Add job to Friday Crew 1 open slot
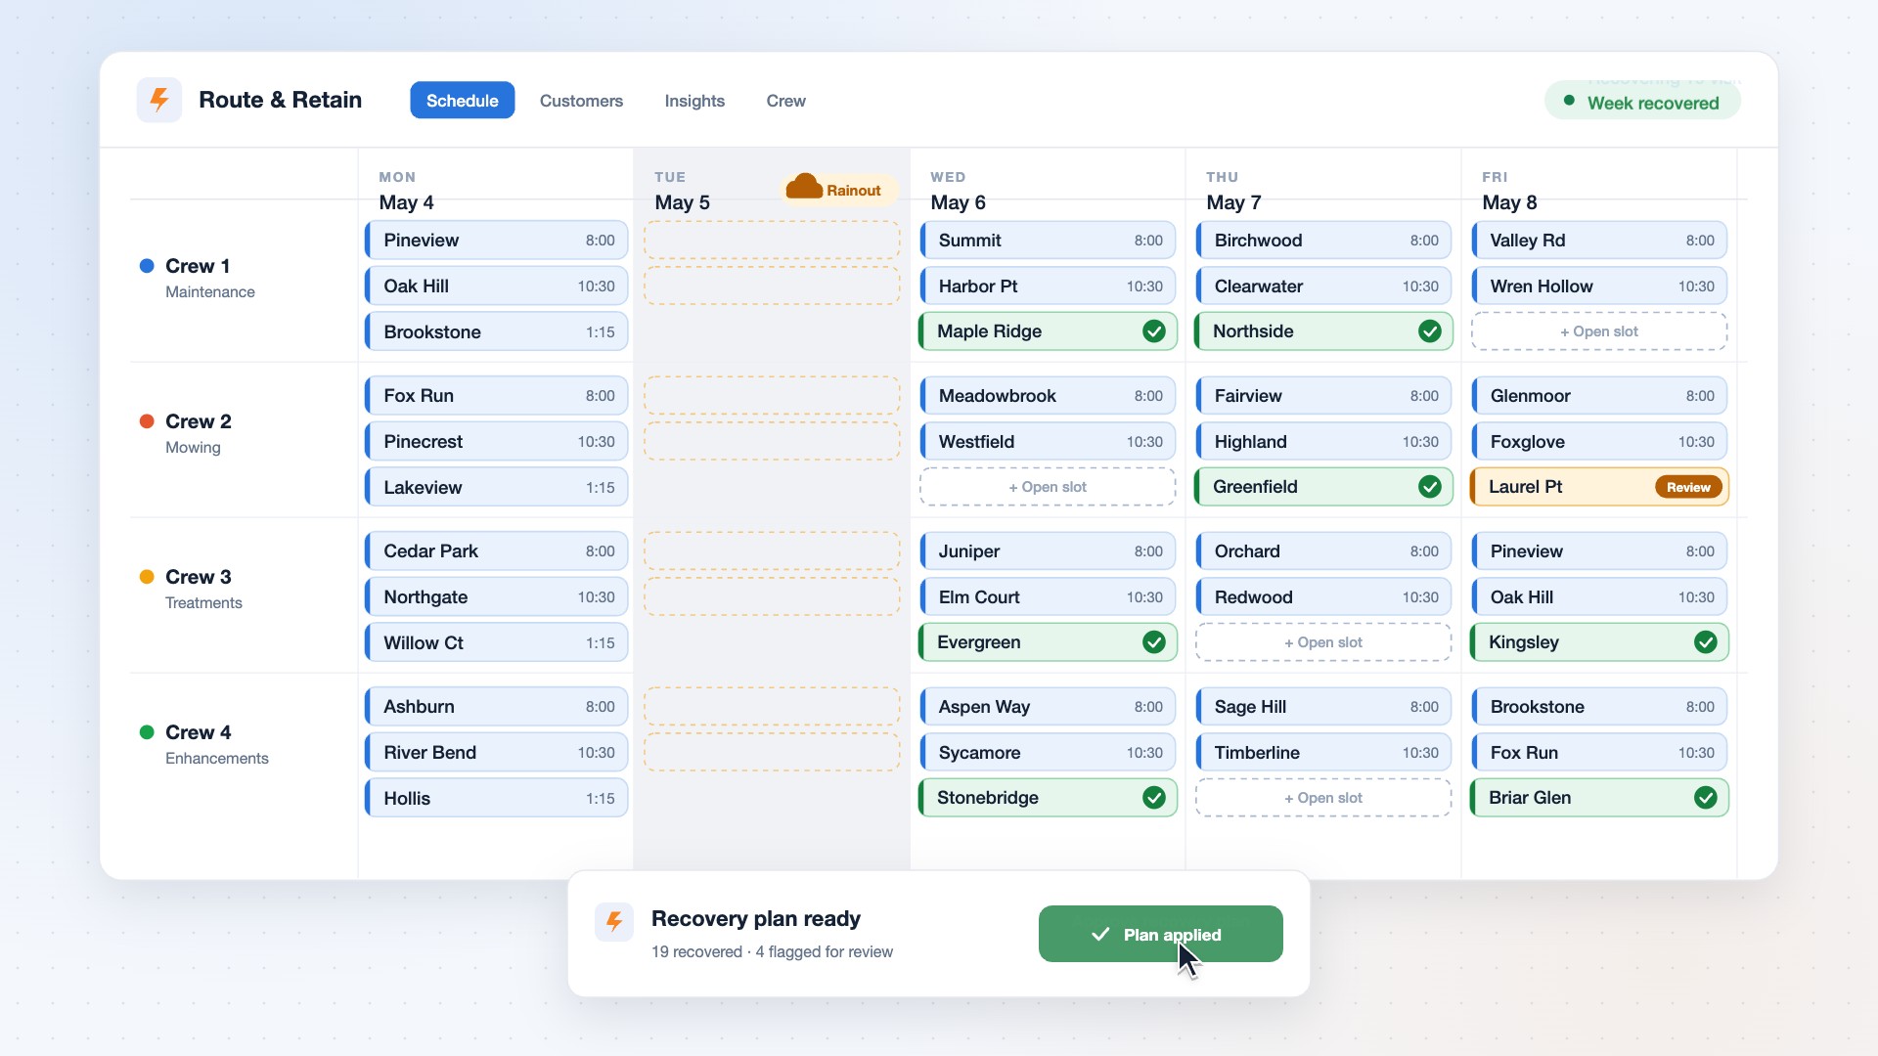This screenshot has width=1878, height=1056. 1599,331
